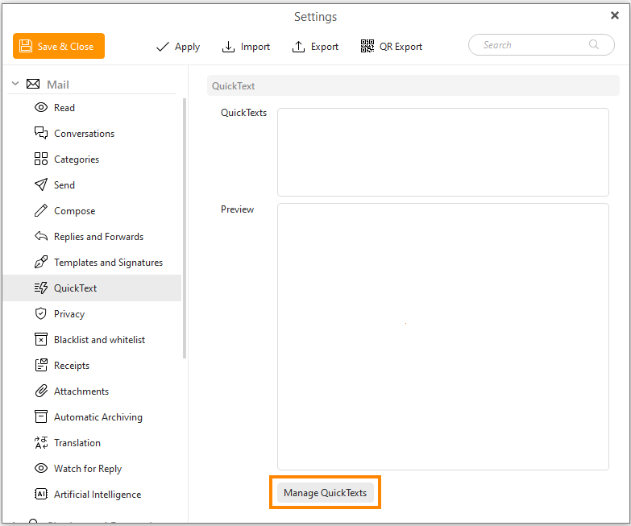Viewport: 631px width, 526px height.
Task: Click the Send paper plane icon
Action: (41, 185)
